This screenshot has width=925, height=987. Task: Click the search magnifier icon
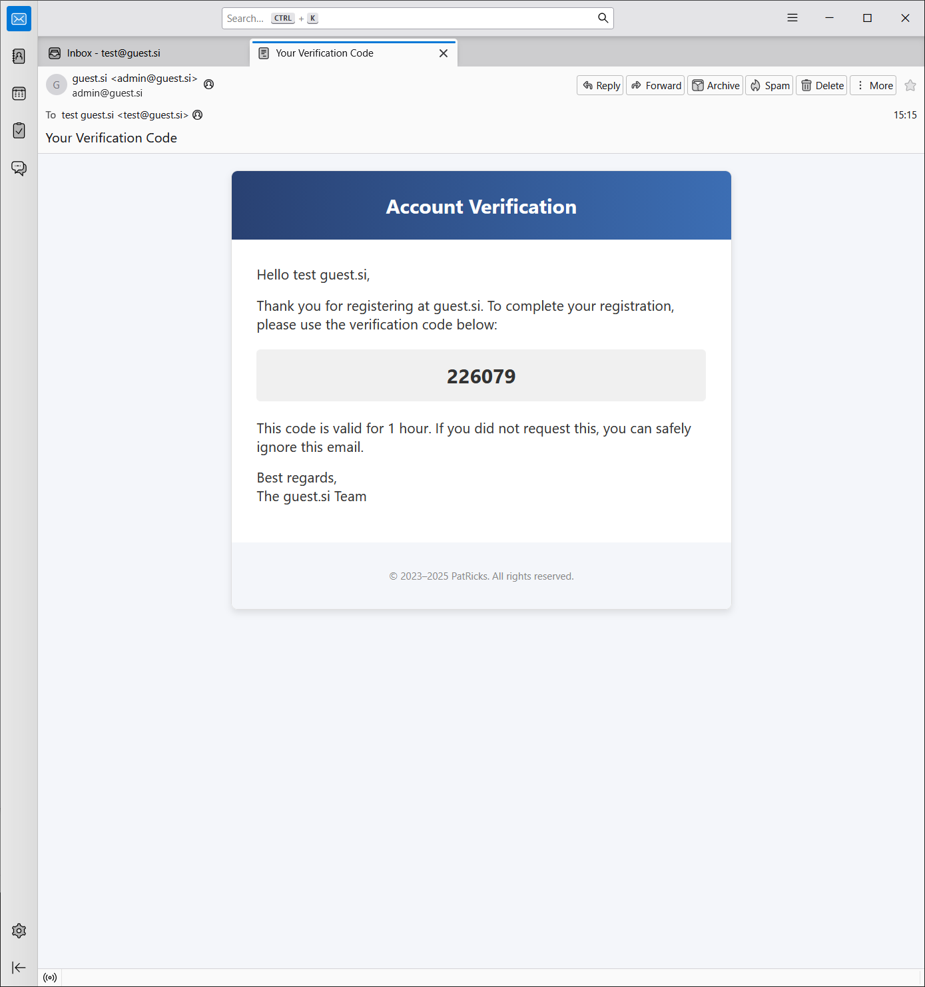[603, 18]
